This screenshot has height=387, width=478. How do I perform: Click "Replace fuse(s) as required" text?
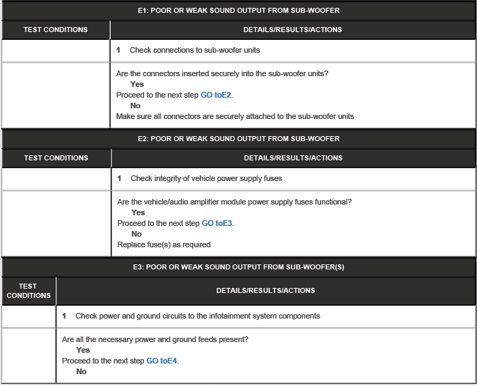[164, 244]
